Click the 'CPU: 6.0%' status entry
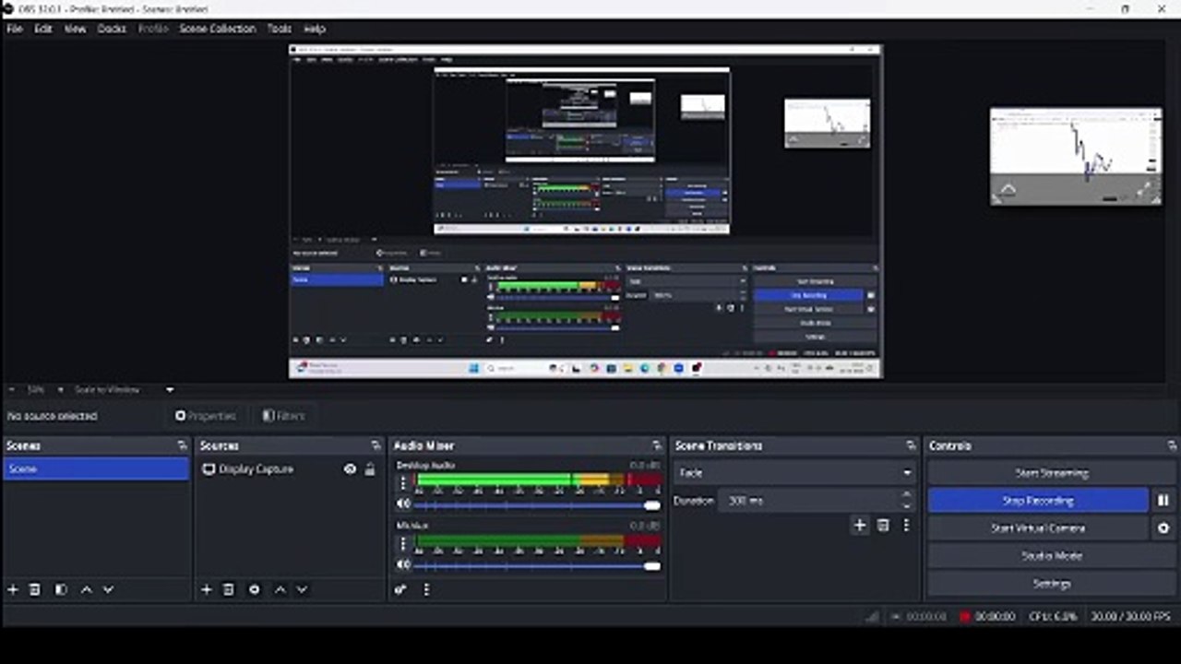 [x=1053, y=616]
